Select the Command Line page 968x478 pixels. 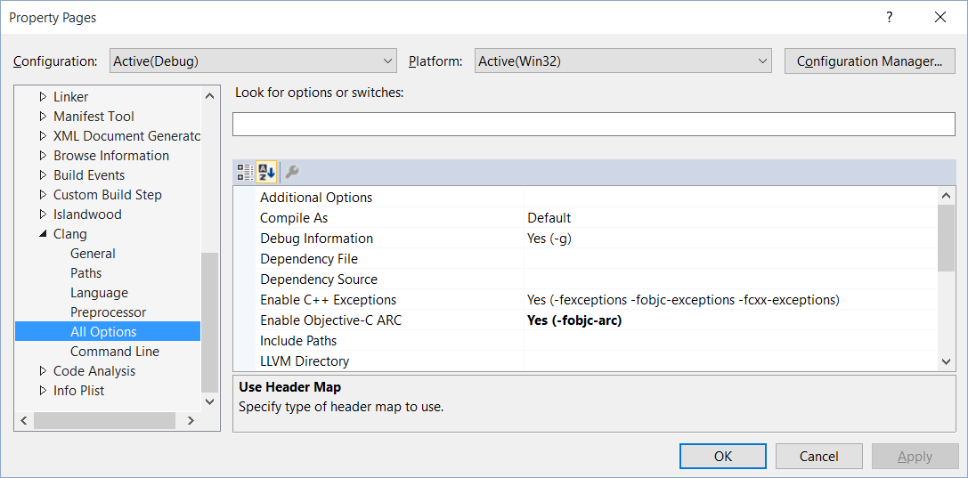click(x=114, y=352)
